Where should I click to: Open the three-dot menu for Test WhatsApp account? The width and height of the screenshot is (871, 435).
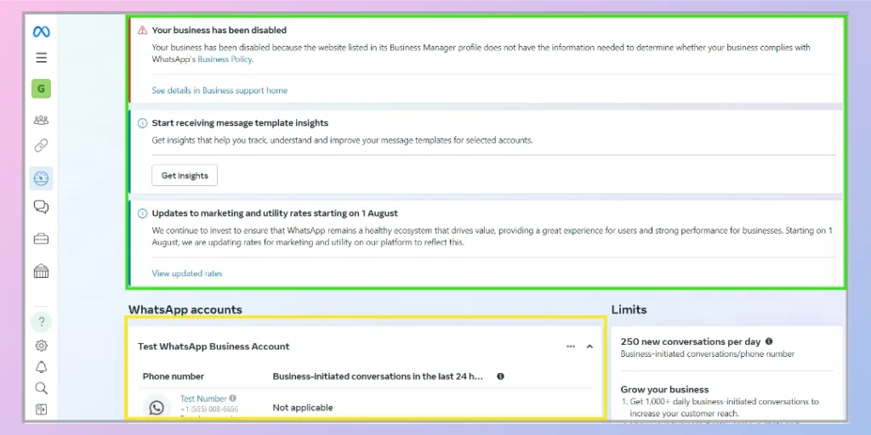point(571,347)
